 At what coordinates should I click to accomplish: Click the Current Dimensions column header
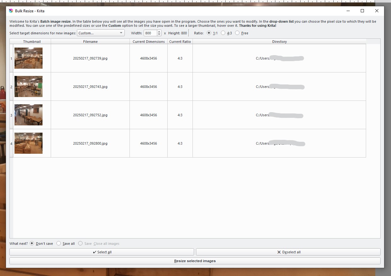tap(149, 41)
